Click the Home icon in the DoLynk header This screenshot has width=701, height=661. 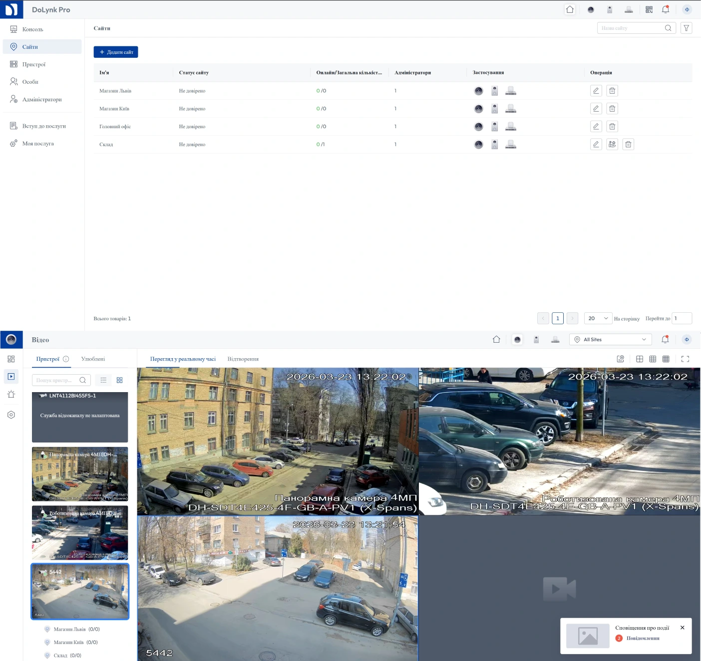[570, 9]
